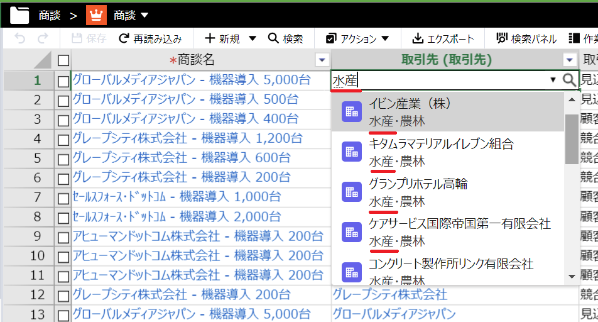The image size is (598, 322).
Task: Check the row 4 checkbox
Action: (63, 140)
